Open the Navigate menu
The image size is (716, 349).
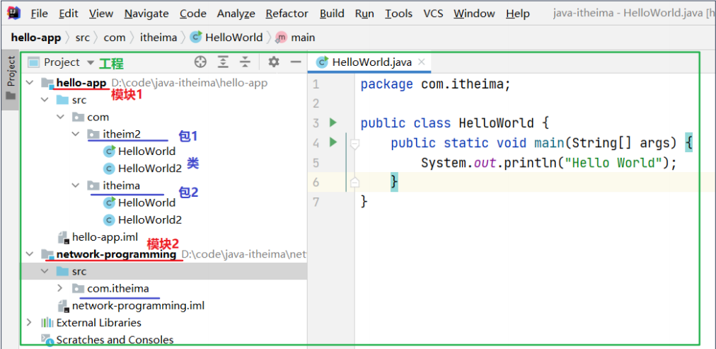point(146,13)
